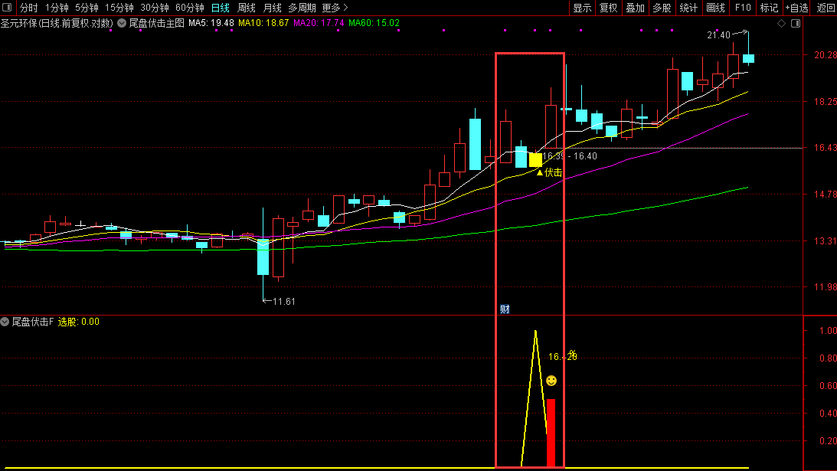Screen dimensions: 837x471
Task: Click the MA20: 17.74 label
Action: pyautogui.click(x=319, y=23)
